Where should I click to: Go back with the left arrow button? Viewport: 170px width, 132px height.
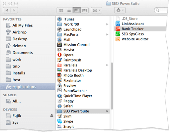(7, 10)
